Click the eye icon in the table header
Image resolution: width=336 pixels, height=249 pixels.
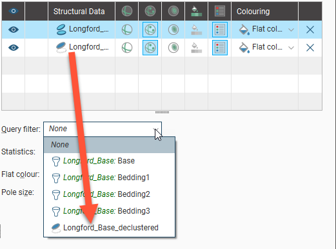14,11
